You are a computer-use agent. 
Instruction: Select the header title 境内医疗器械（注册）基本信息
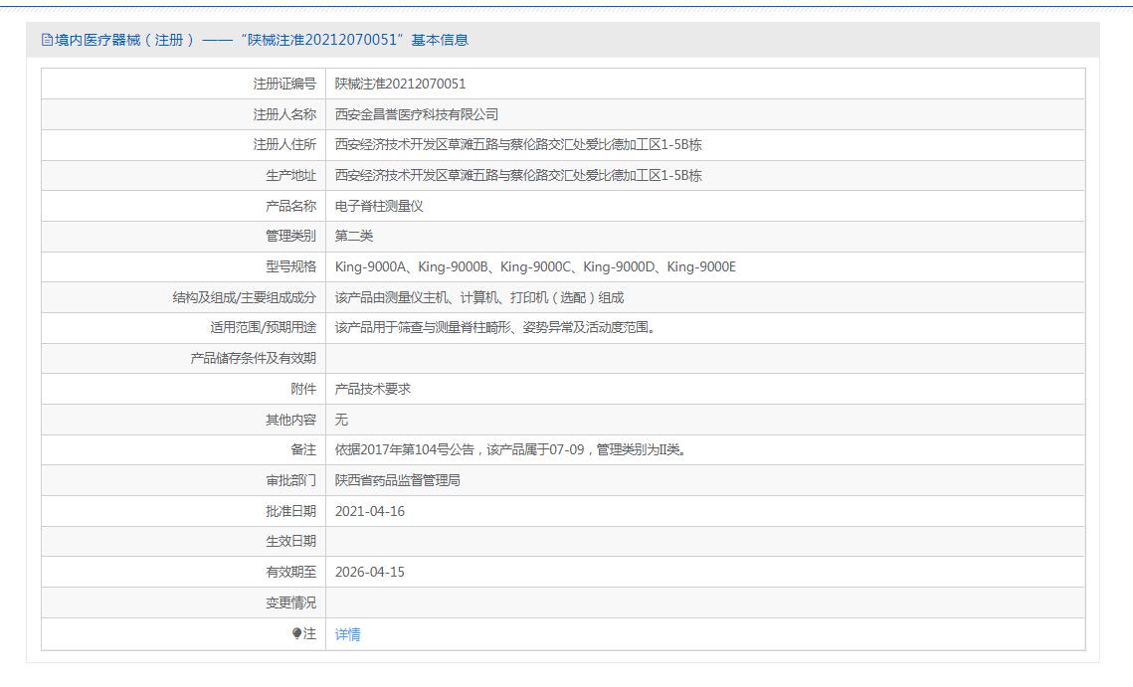[261, 40]
